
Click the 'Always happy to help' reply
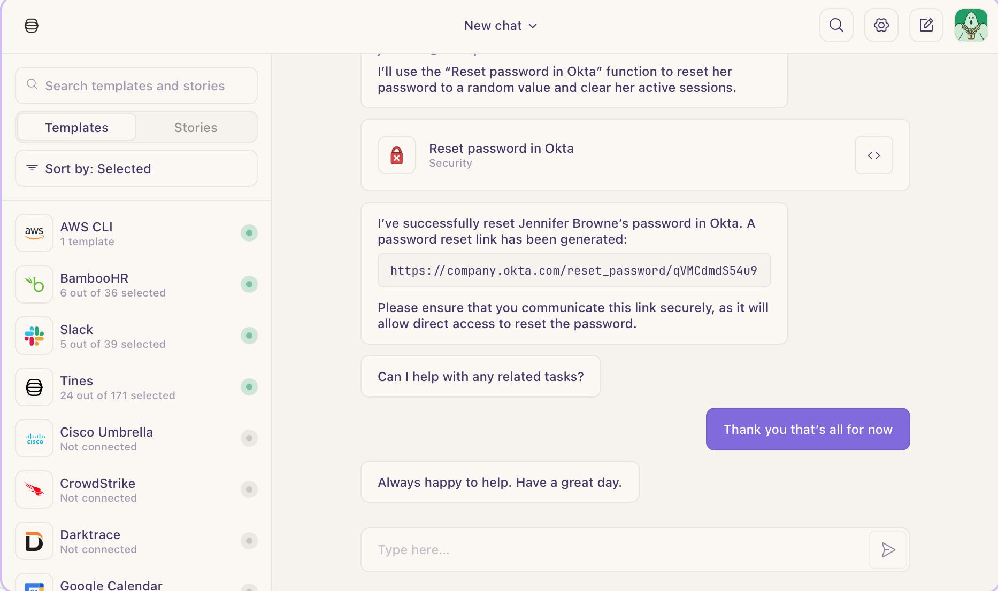(500, 482)
